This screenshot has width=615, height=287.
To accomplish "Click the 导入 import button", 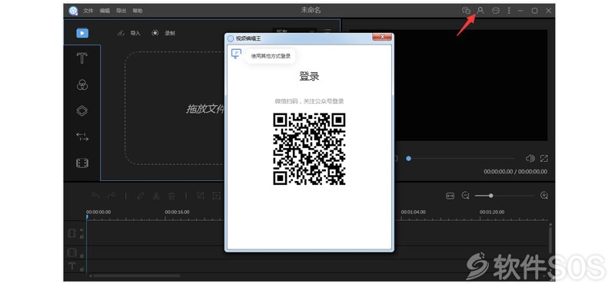I will (x=129, y=33).
